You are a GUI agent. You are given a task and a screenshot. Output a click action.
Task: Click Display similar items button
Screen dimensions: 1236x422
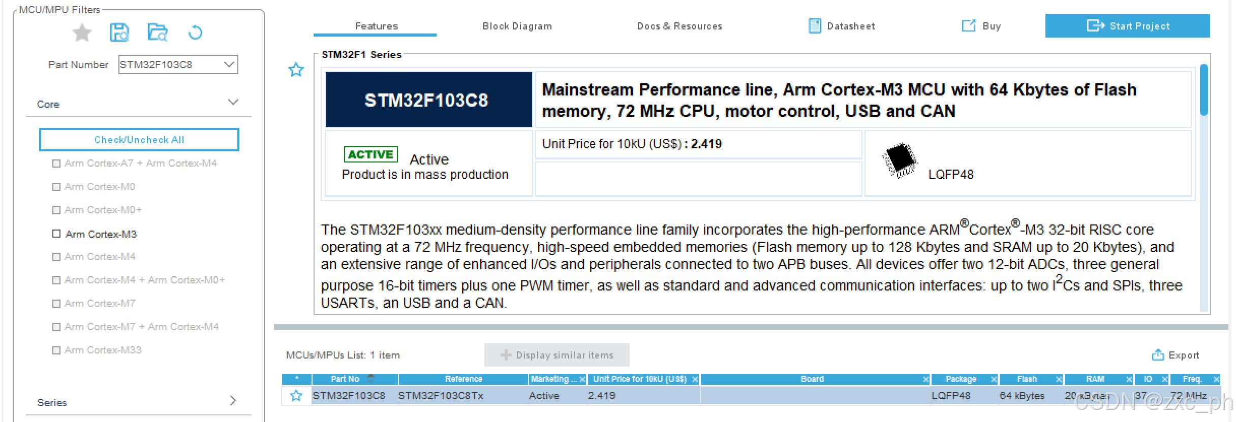(x=557, y=355)
